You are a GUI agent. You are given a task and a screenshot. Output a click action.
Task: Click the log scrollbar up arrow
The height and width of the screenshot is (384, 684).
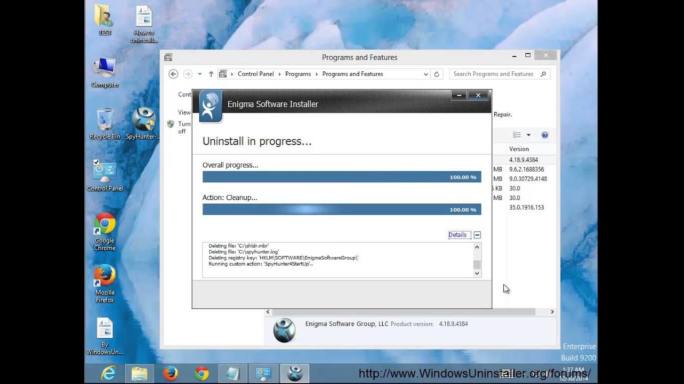[477, 247]
